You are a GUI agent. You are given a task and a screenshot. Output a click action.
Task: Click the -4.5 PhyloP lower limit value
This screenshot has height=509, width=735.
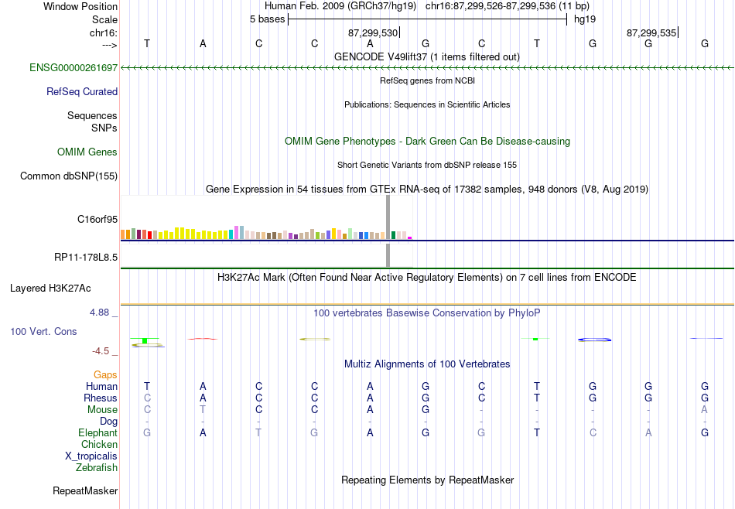pyautogui.click(x=101, y=351)
